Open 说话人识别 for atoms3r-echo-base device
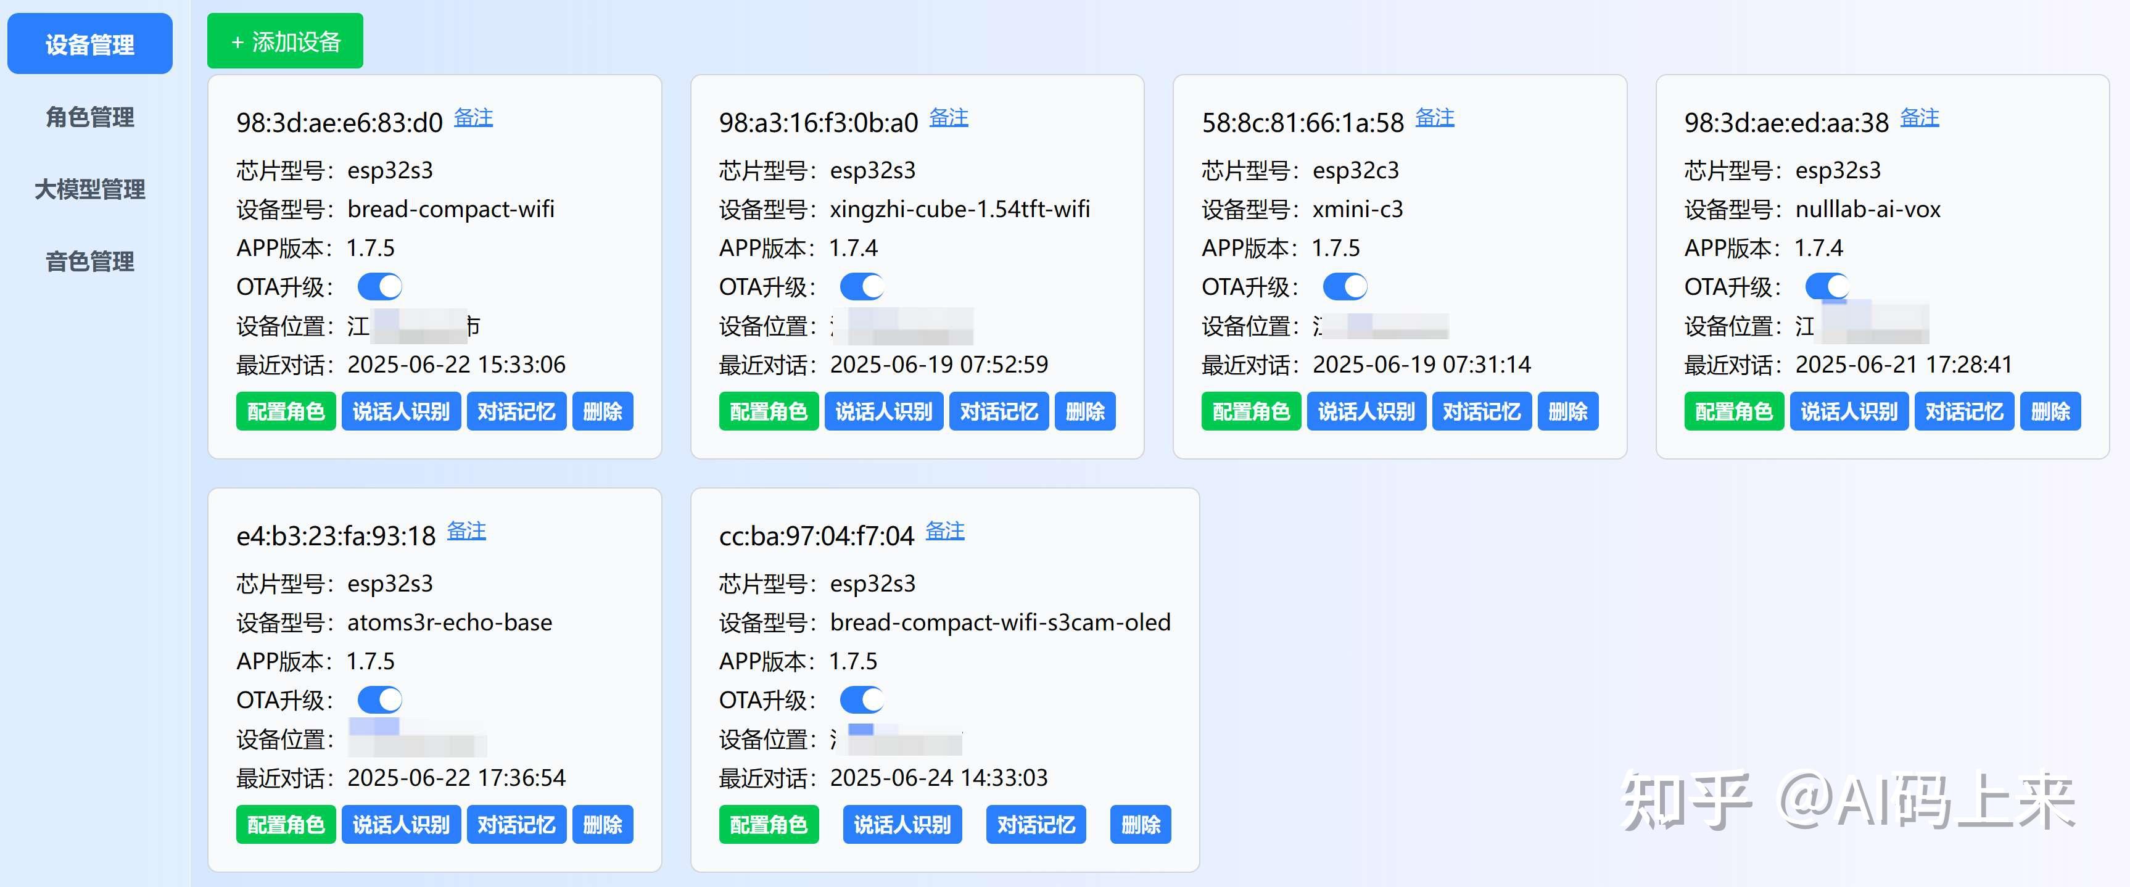 tap(401, 824)
